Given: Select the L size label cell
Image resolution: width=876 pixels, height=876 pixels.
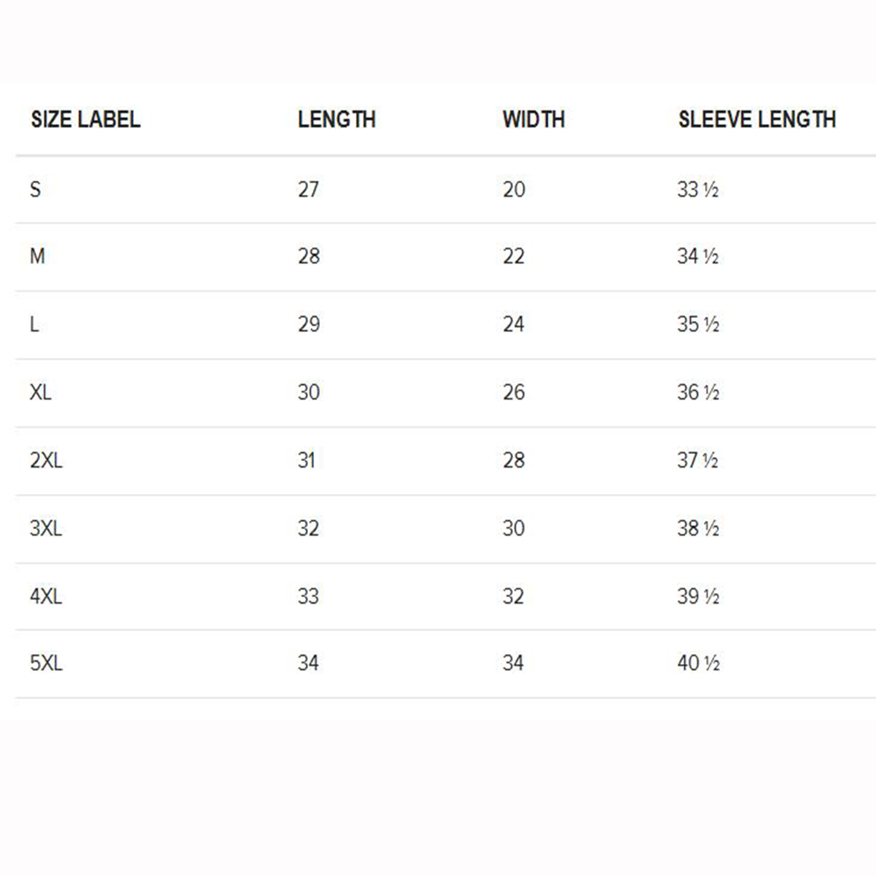Looking at the screenshot, I should 35,324.
